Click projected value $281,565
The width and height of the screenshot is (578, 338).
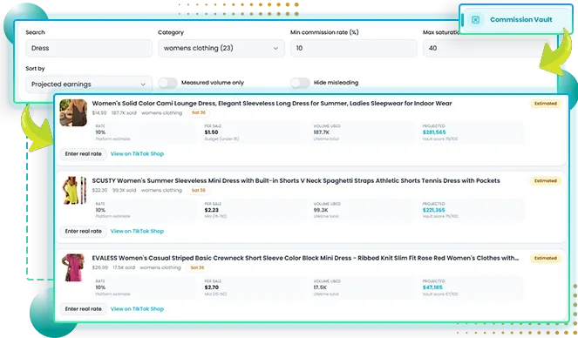tap(434, 132)
